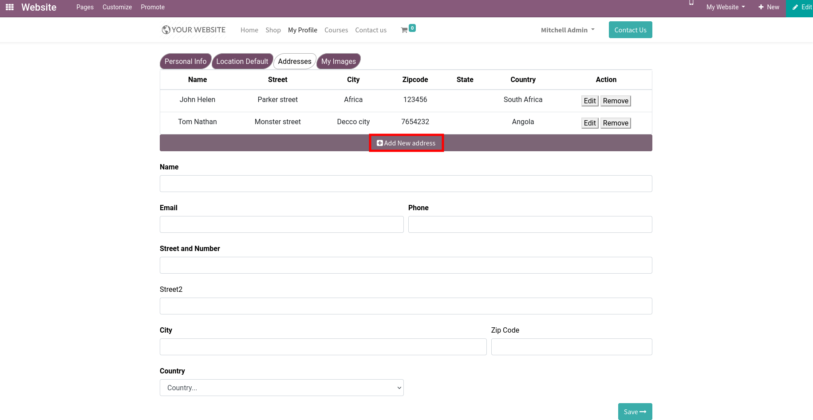Screen dimensions: 813x420
Task: Click the cell 'Decco city'
Action: [x=353, y=122]
